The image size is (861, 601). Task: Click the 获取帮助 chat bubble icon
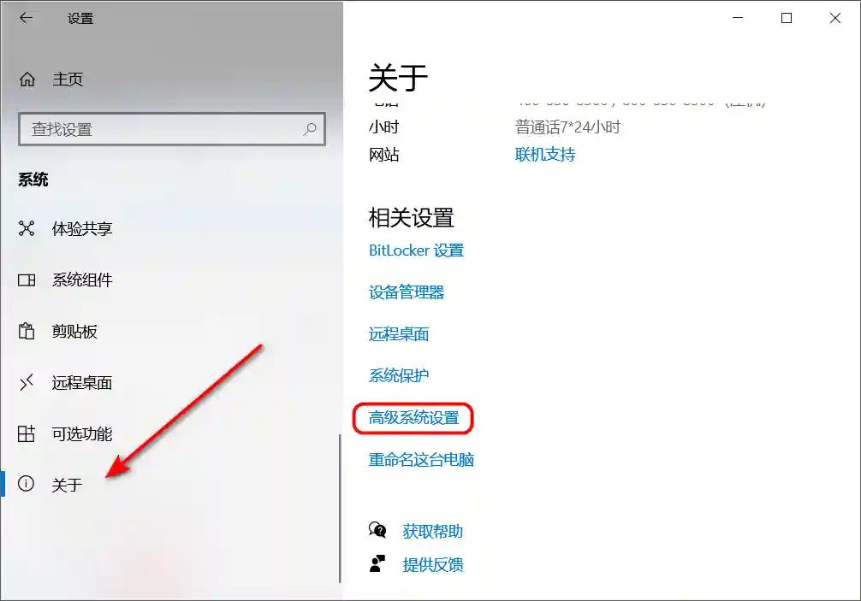(x=377, y=530)
